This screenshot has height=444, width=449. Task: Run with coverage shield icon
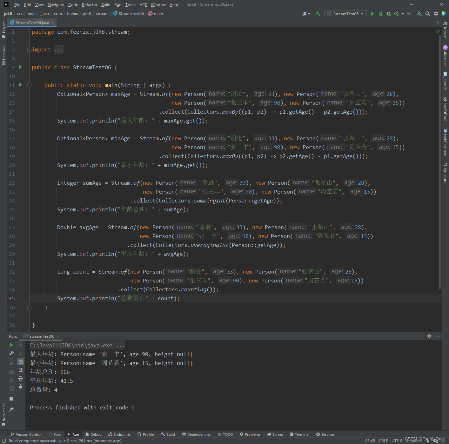389,14
